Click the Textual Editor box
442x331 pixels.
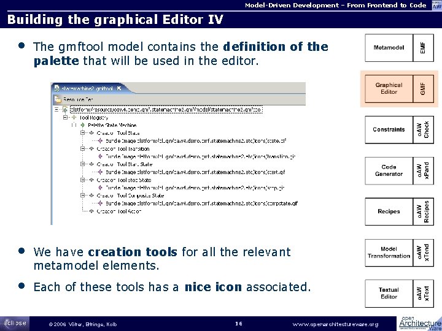coord(389,293)
